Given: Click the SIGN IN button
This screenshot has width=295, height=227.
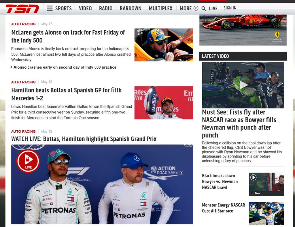Looking at the screenshot, I should [230, 8].
